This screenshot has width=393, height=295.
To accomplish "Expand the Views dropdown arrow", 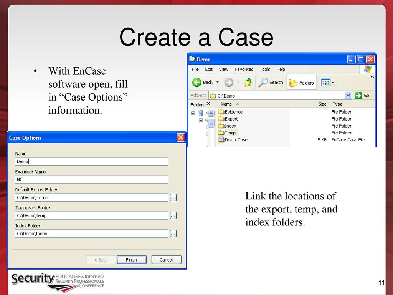I will pyautogui.click(x=333, y=83).
